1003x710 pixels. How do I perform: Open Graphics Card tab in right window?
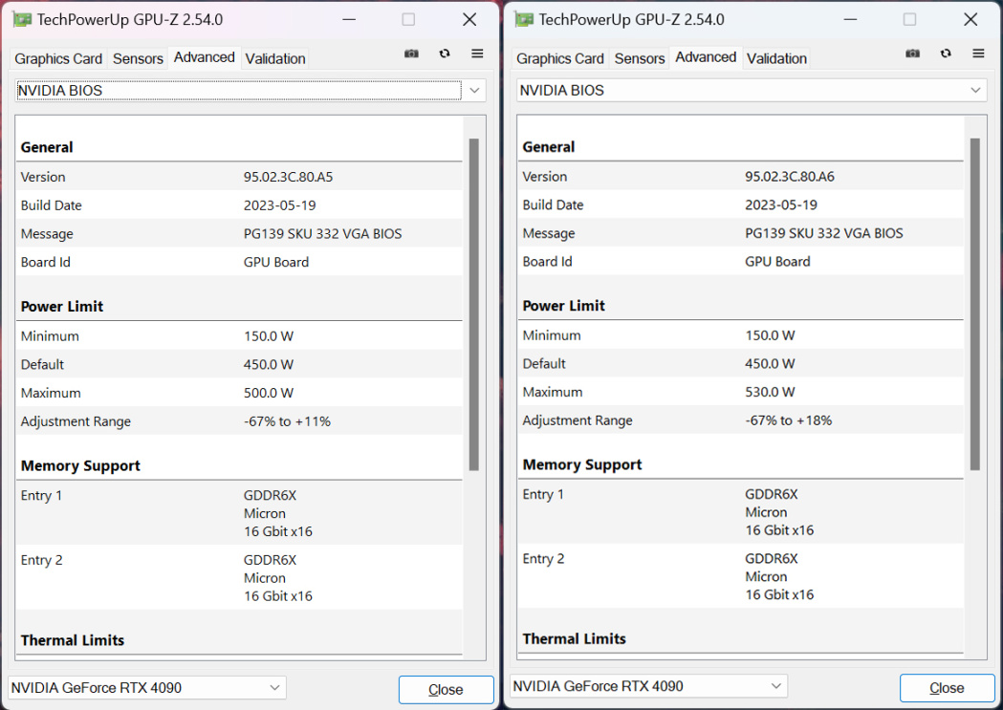(560, 59)
